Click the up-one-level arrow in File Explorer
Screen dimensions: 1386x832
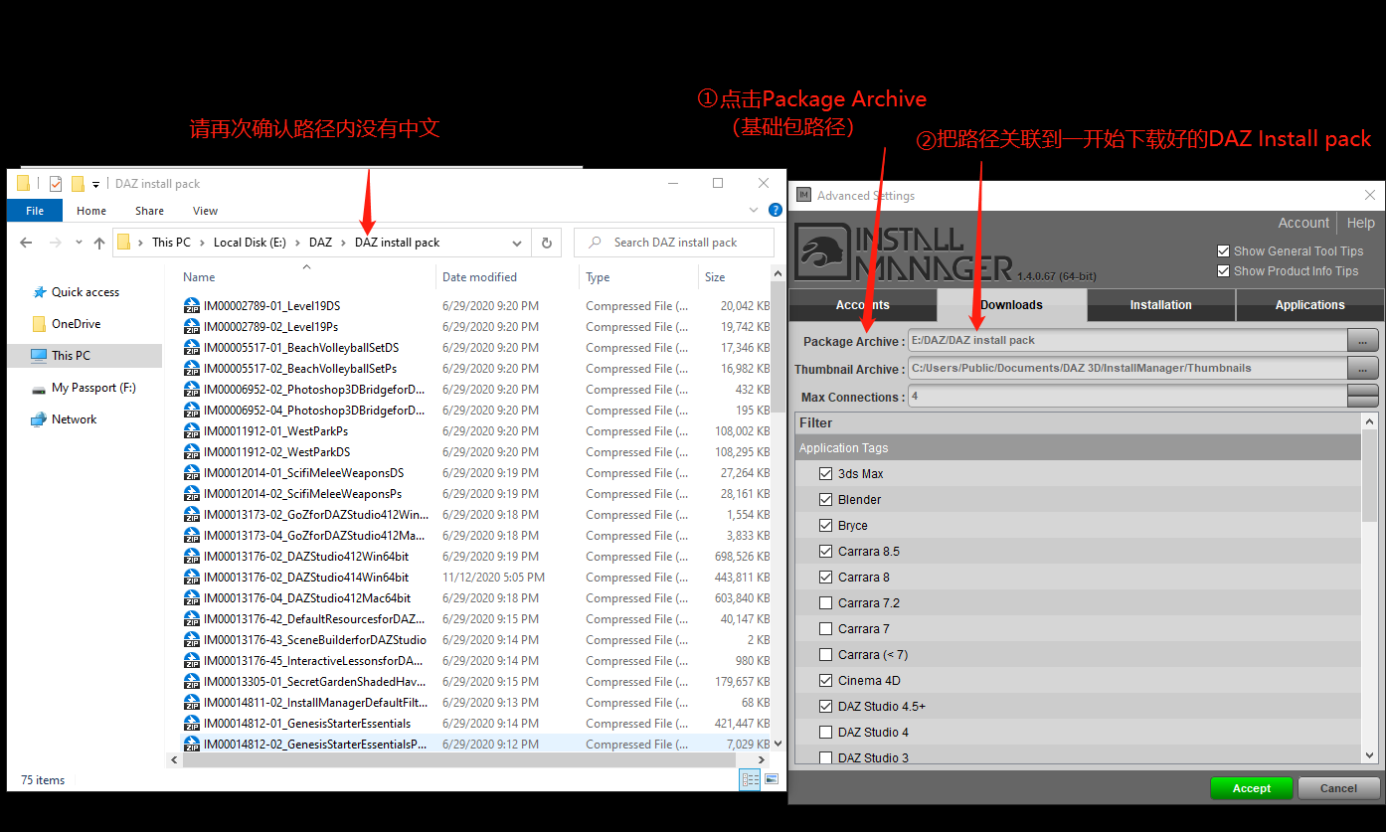[98, 243]
